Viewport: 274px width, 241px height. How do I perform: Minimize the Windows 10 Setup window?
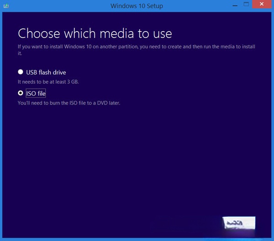tap(235, 5)
